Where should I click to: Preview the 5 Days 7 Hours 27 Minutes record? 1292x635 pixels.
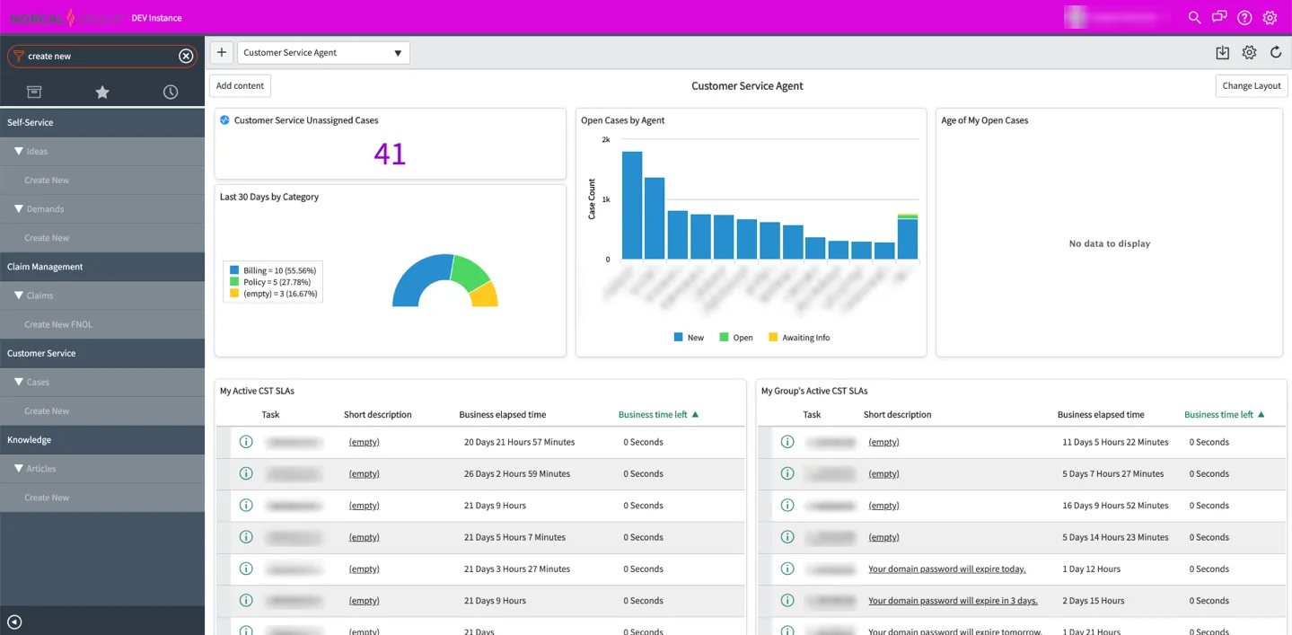787,473
